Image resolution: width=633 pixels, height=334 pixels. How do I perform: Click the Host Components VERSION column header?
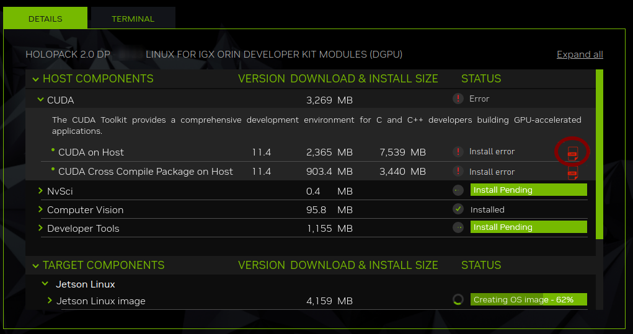coord(261,79)
